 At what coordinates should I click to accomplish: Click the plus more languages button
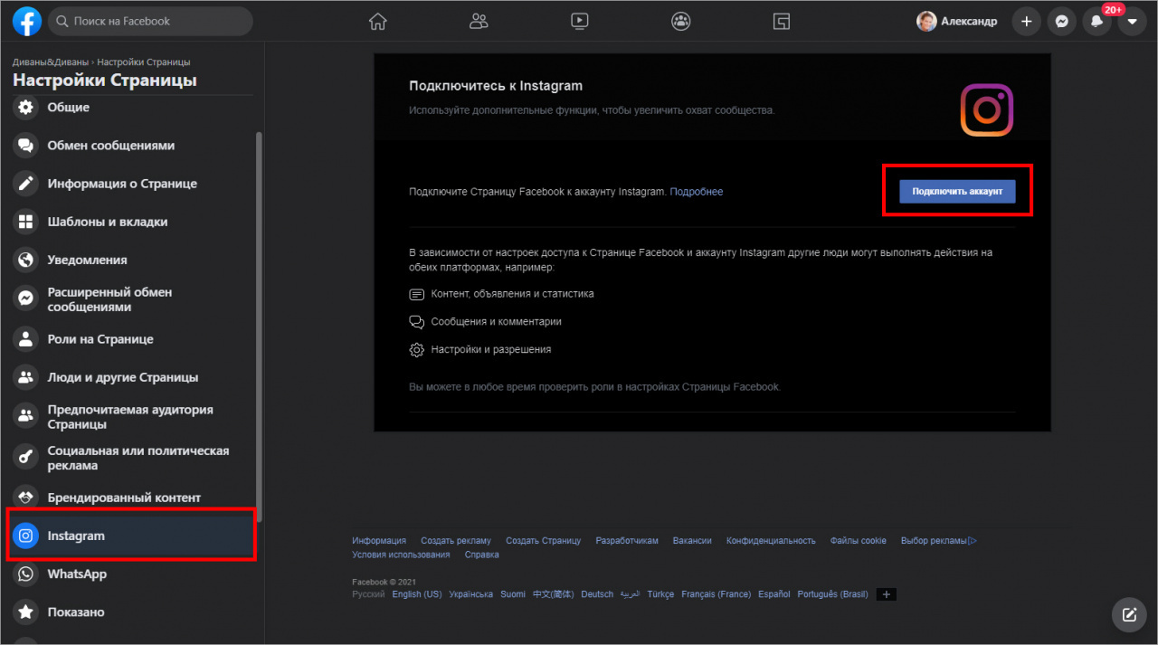887,594
